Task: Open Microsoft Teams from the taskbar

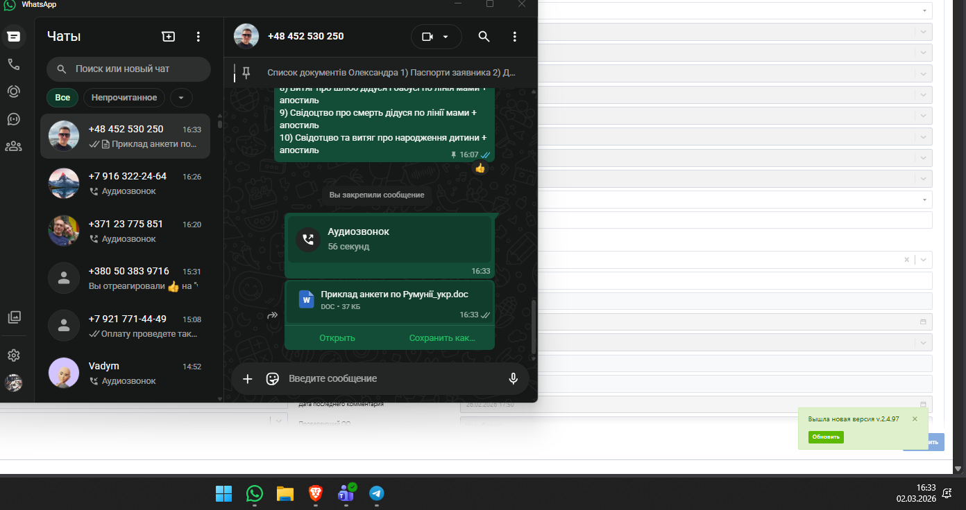Action: [346, 493]
